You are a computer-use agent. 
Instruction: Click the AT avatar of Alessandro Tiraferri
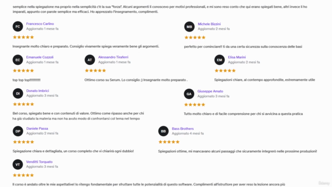pyautogui.click(x=90, y=60)
